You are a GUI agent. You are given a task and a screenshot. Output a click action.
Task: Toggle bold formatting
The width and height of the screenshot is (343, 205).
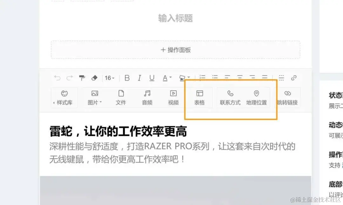coord(127,78)
